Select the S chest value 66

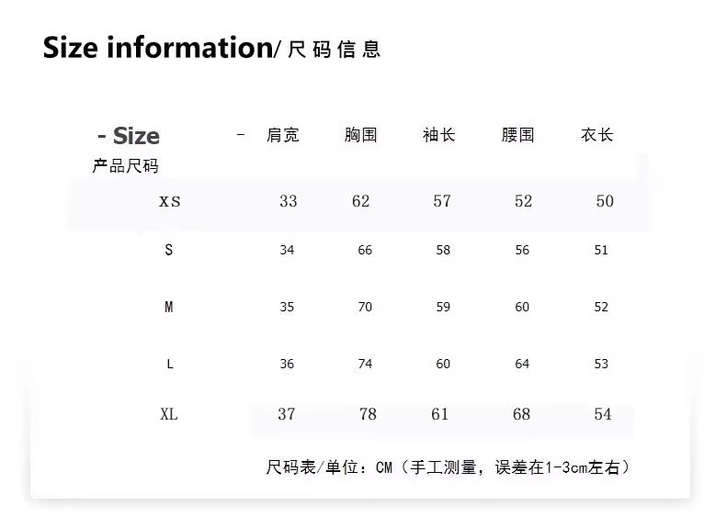point(365,250)
